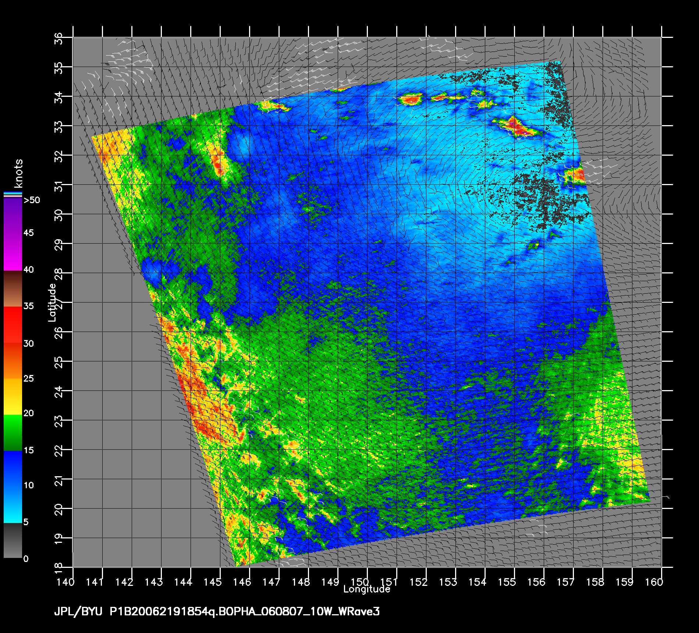This screenshot has height=633, width=699.
Task: Click the red 30-35 knots colorbar segment
Action: (x=13, y=325)
